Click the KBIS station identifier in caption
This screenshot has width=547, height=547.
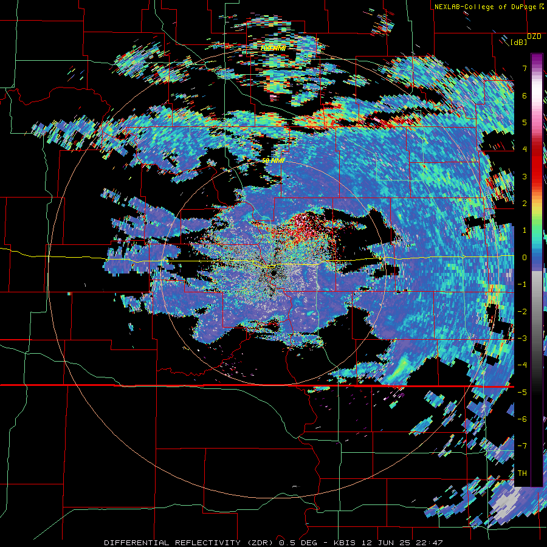pos(345,543)
